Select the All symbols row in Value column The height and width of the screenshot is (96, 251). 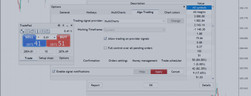coord(199,8)
